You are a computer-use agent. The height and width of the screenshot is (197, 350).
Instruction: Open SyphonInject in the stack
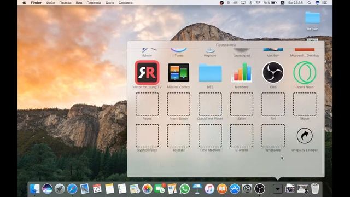pos(147,136)
